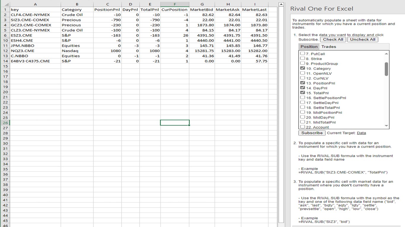Image resolution: width=405 pixels, height=227 pixels.
Task: Select row 14 header
Action: 5,61
